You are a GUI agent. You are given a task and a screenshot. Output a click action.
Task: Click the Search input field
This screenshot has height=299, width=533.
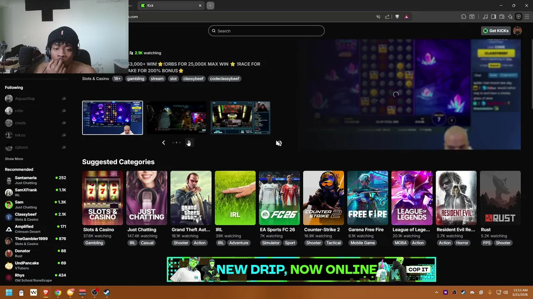[x=266, y=31]
